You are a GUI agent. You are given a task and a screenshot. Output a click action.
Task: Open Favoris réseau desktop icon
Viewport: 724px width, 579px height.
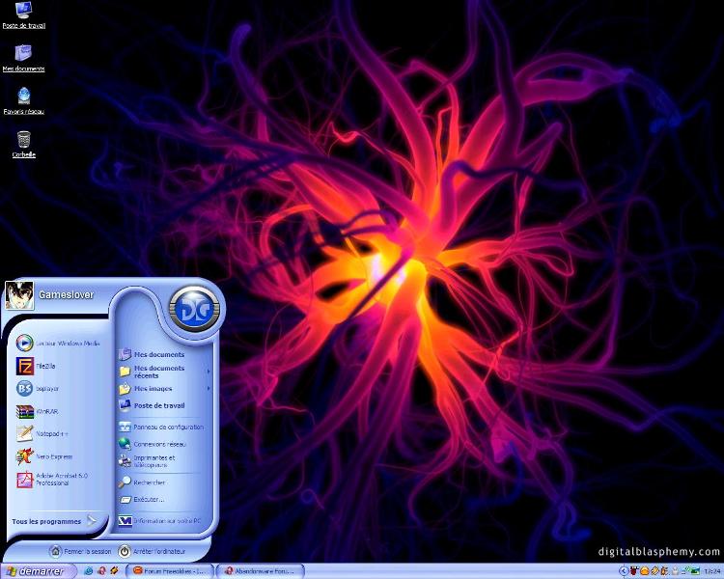pos(23,100)
